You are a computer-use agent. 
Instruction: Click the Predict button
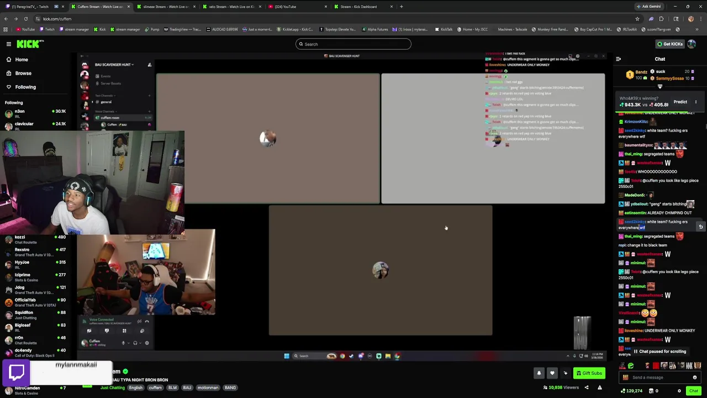point(680,102)
